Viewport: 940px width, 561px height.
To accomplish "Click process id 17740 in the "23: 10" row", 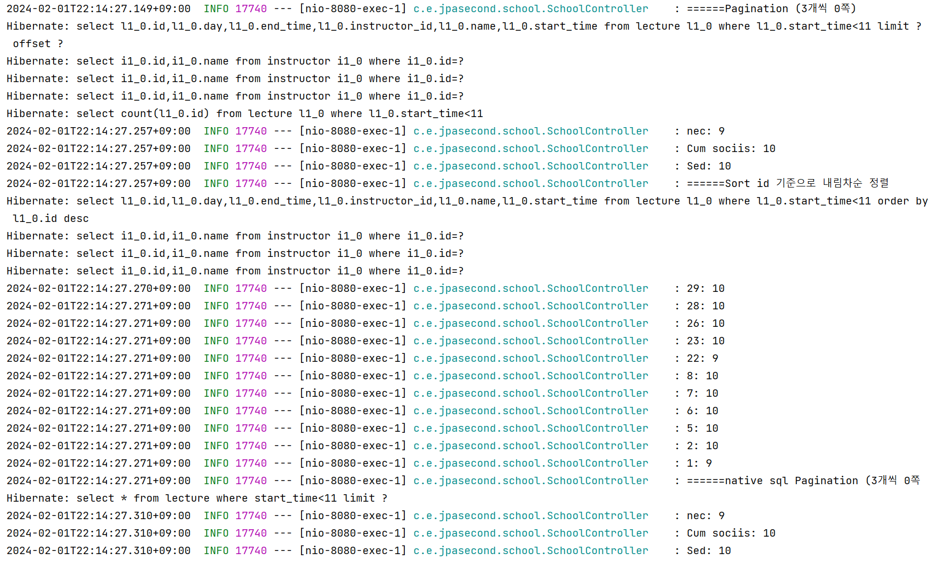I will tap(251, 341).
